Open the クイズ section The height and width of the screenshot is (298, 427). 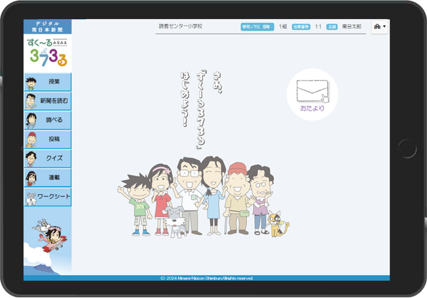[x=48, y=158]
